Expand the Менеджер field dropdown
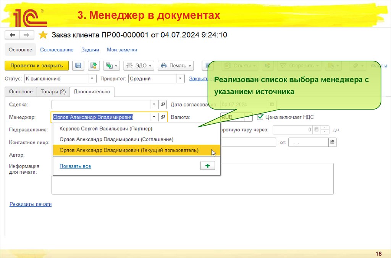The height and width of the screenshot is (258, 391). (x=154, y=117)
